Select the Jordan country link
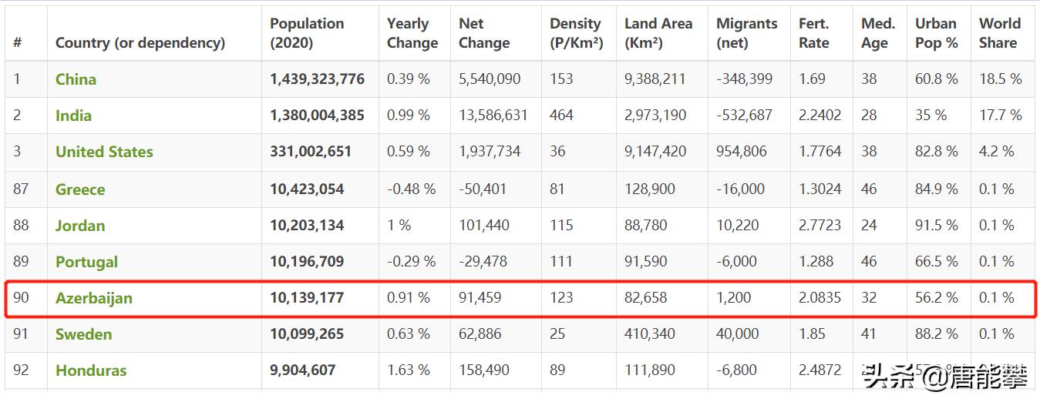This screenshot has width=1040, height=402. click(80, 226)
